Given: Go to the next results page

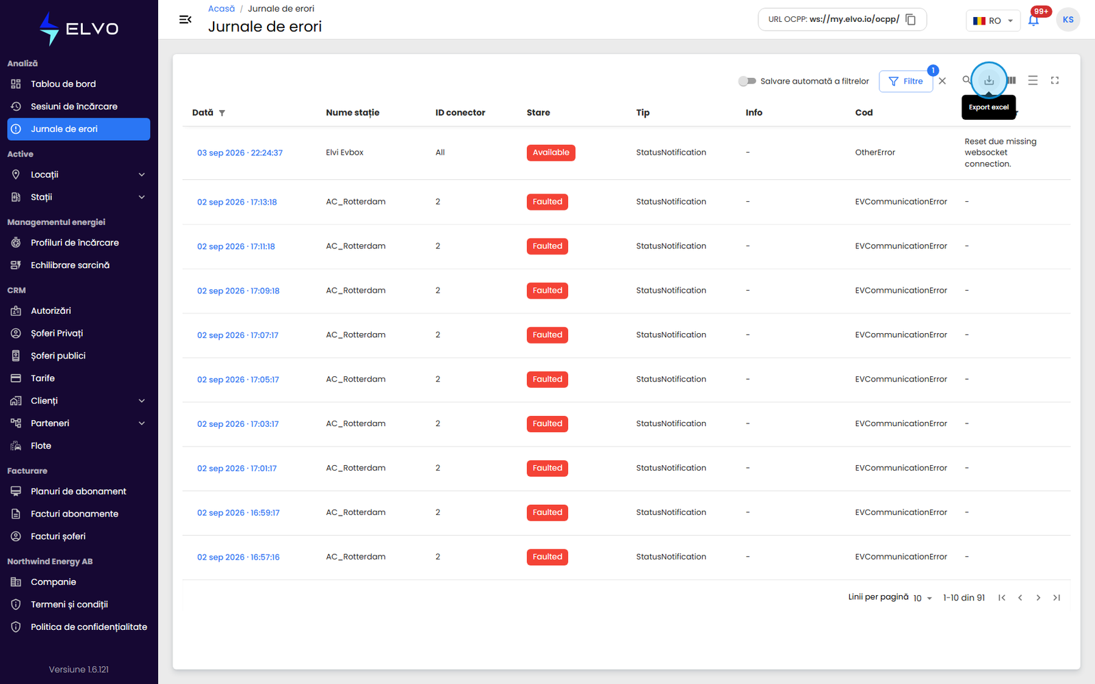Looking at the screenshot, I should point(1038,598).
